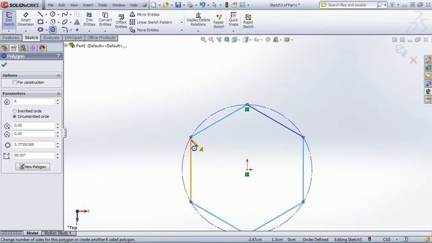
Task: Click Rapid Sketch tool
Action: tap(248, 22)
